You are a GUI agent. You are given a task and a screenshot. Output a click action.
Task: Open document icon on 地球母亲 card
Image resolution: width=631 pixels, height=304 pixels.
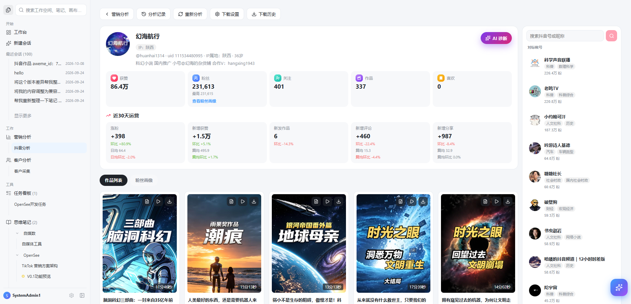(x=316, y=201)
